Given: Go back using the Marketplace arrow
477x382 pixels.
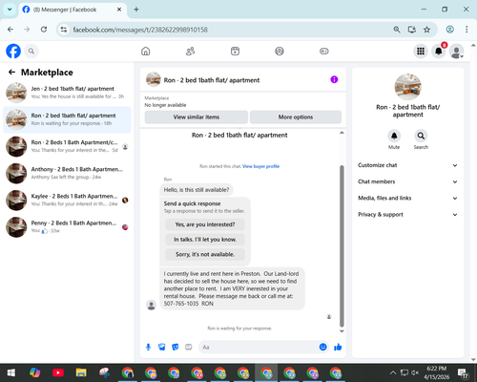Looking at the screenshot, I should click(x=11, y=73).
